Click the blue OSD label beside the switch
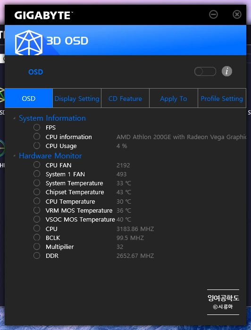Image resolution: width=251 pixels, height=330 pixels. tap(35, 72)
